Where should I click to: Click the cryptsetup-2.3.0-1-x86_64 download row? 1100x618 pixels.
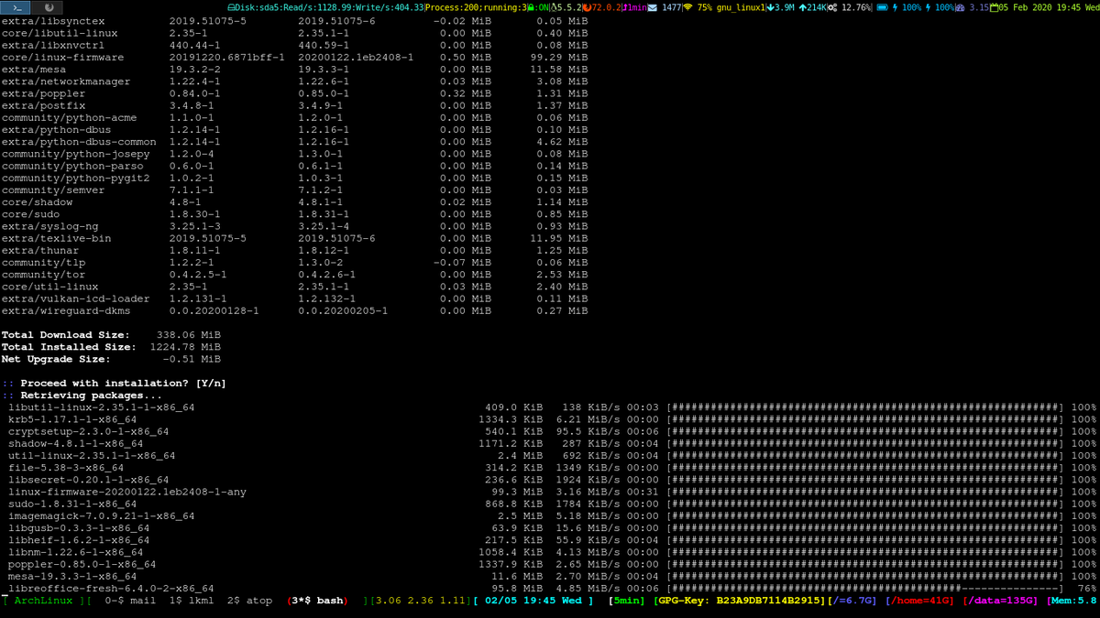click(552, 431)
